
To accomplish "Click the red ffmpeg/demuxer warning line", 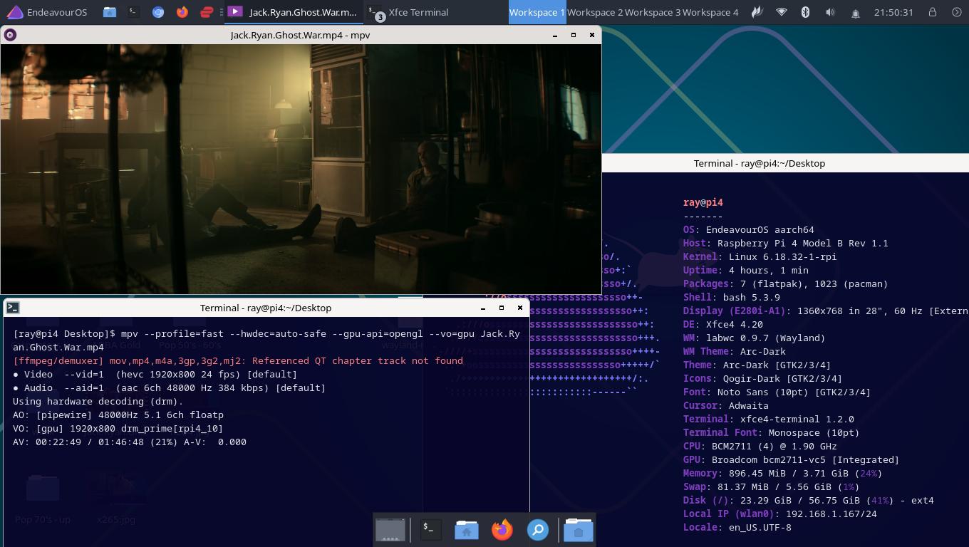I will click(x=238, y=360).
